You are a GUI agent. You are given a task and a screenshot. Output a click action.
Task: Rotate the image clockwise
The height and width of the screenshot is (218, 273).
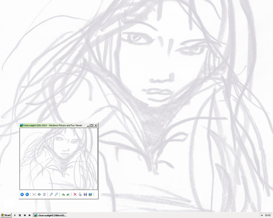63,194
